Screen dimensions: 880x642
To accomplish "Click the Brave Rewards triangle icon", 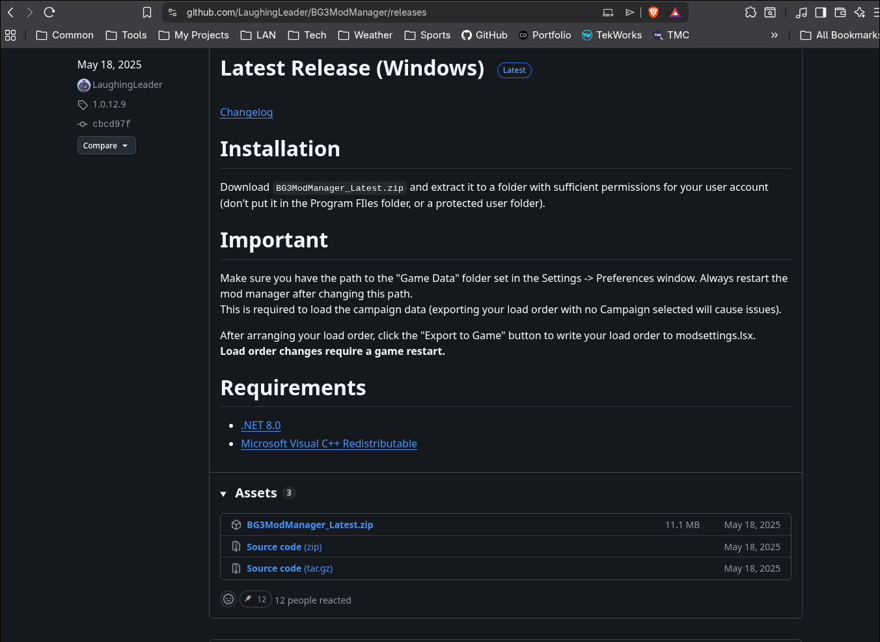I will click(675, 12).
